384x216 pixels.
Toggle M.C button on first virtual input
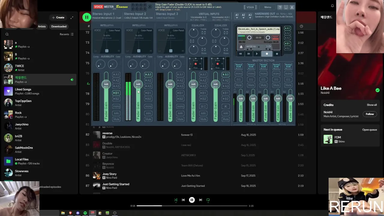click(x=203, y=106)
